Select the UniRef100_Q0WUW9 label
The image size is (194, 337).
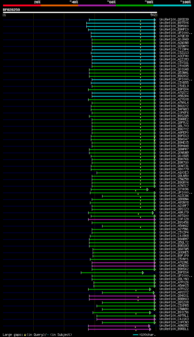174,152
